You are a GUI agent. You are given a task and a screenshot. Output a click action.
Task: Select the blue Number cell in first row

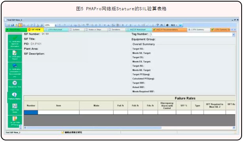[31, 112]
